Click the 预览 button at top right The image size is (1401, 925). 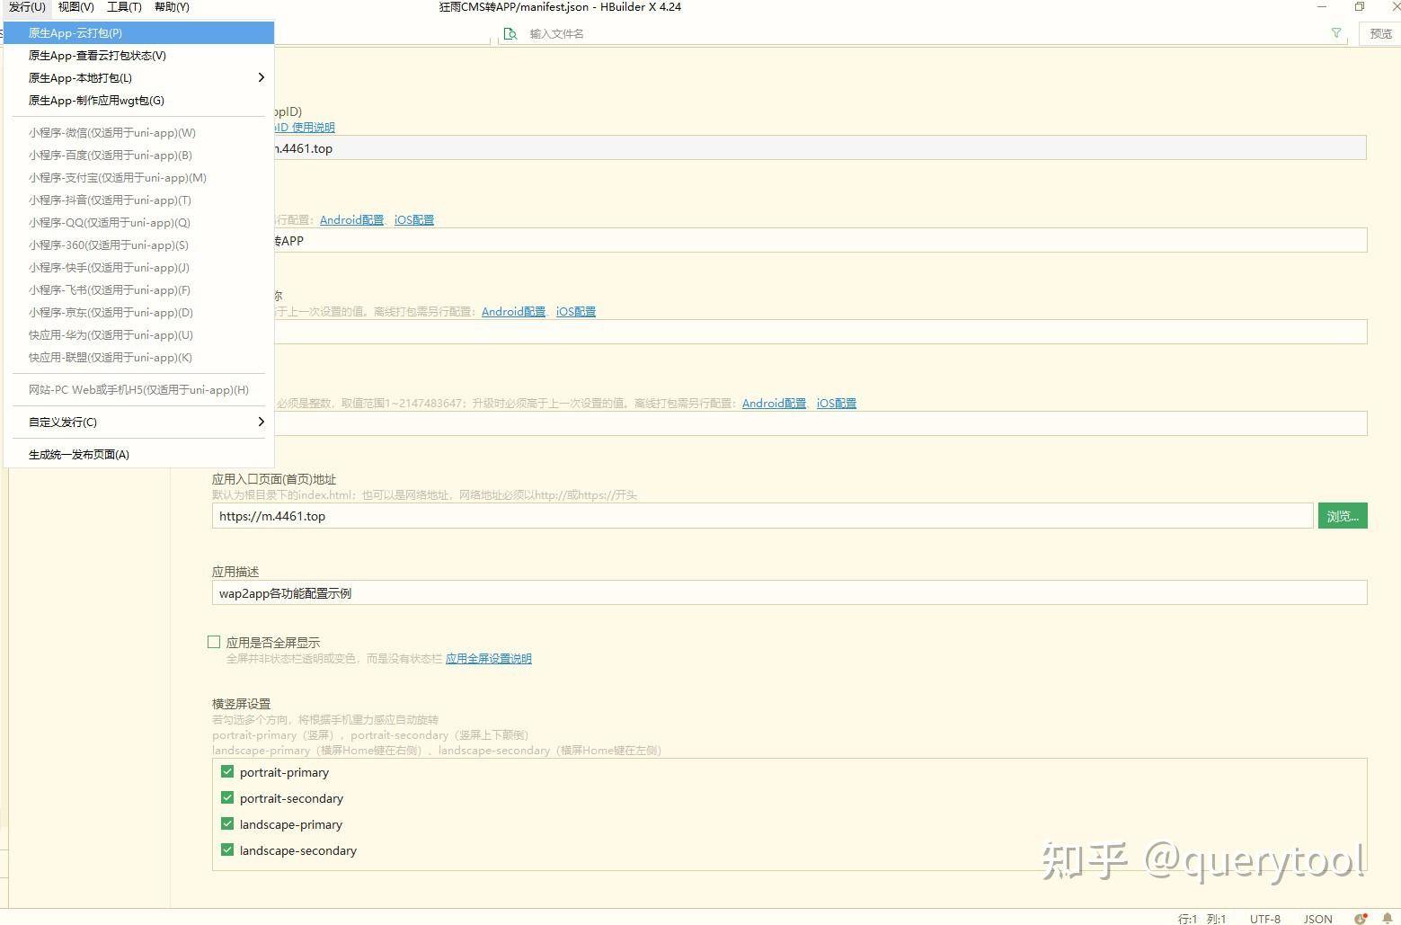click(1380, 33)
